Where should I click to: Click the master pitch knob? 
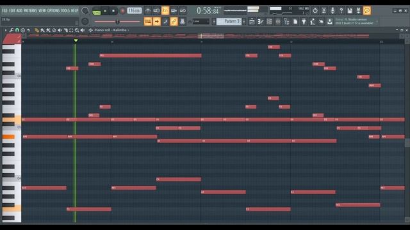click(x=85, y=21)
